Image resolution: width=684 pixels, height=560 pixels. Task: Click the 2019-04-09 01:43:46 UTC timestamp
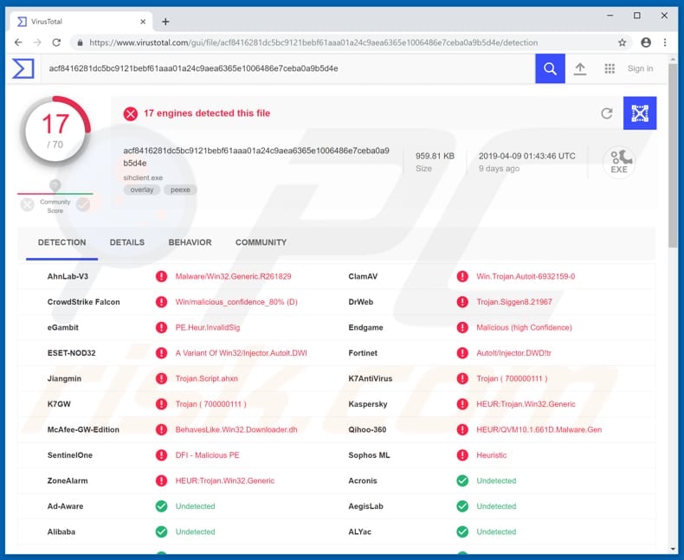[527, 156]
